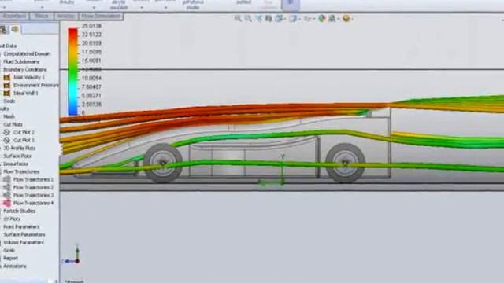Select Computational Domain in the tree
Image resolution: width=504 pixels, height=283 pixels.
tap(27, 54)
